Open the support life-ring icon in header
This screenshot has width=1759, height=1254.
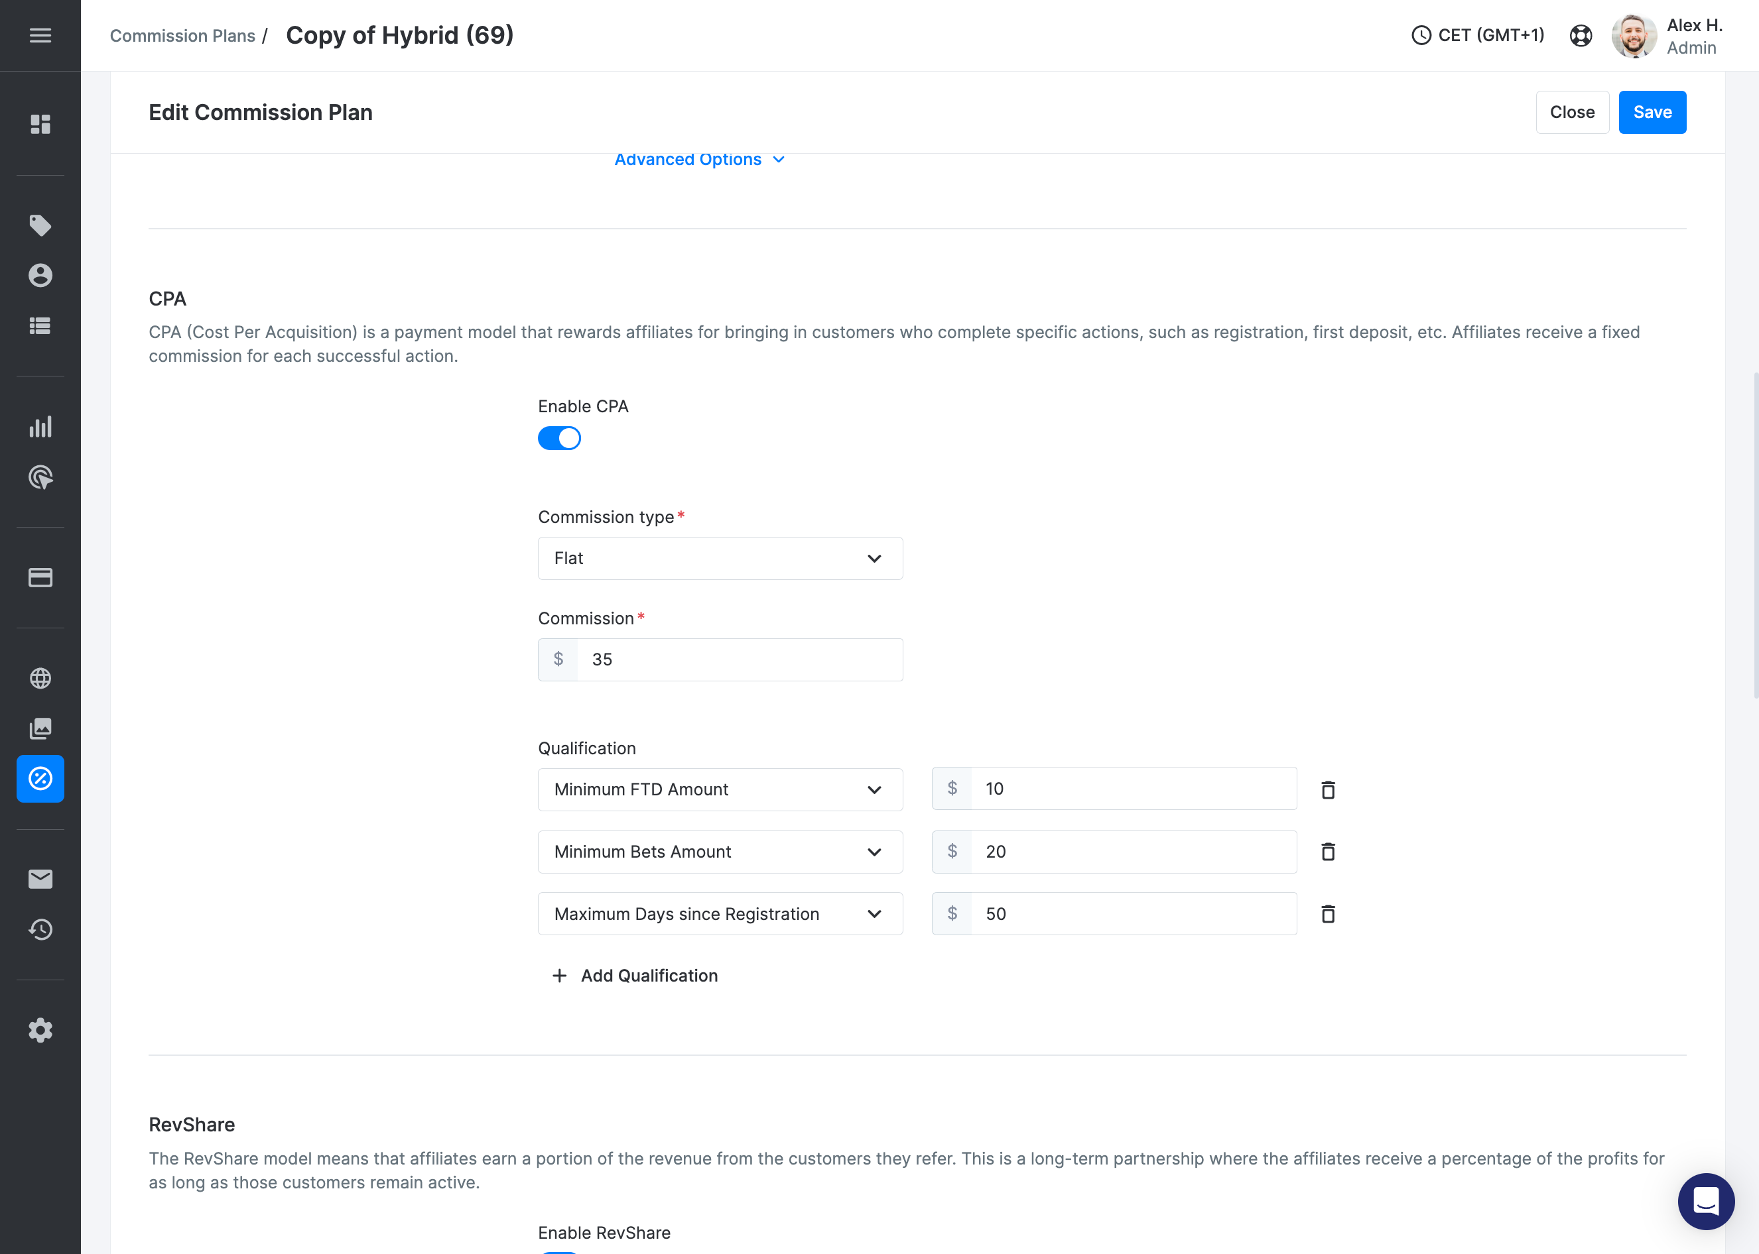[1581, 36]
